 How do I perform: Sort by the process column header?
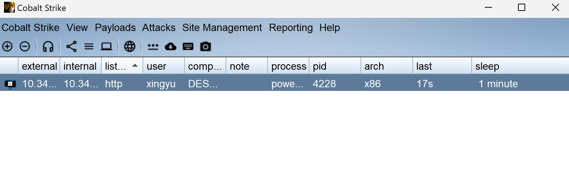click(x=288, y=66)
